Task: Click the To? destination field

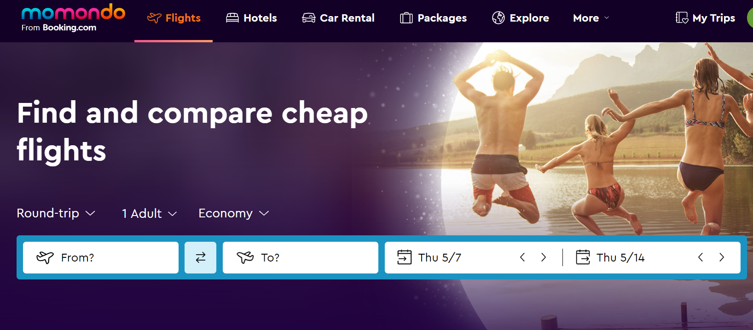Action: [301, 257]
